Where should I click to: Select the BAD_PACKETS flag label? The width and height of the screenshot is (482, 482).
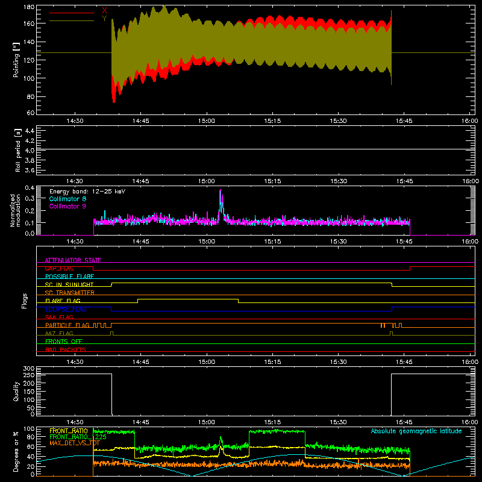pyautogui.click(x=66, y=349)
